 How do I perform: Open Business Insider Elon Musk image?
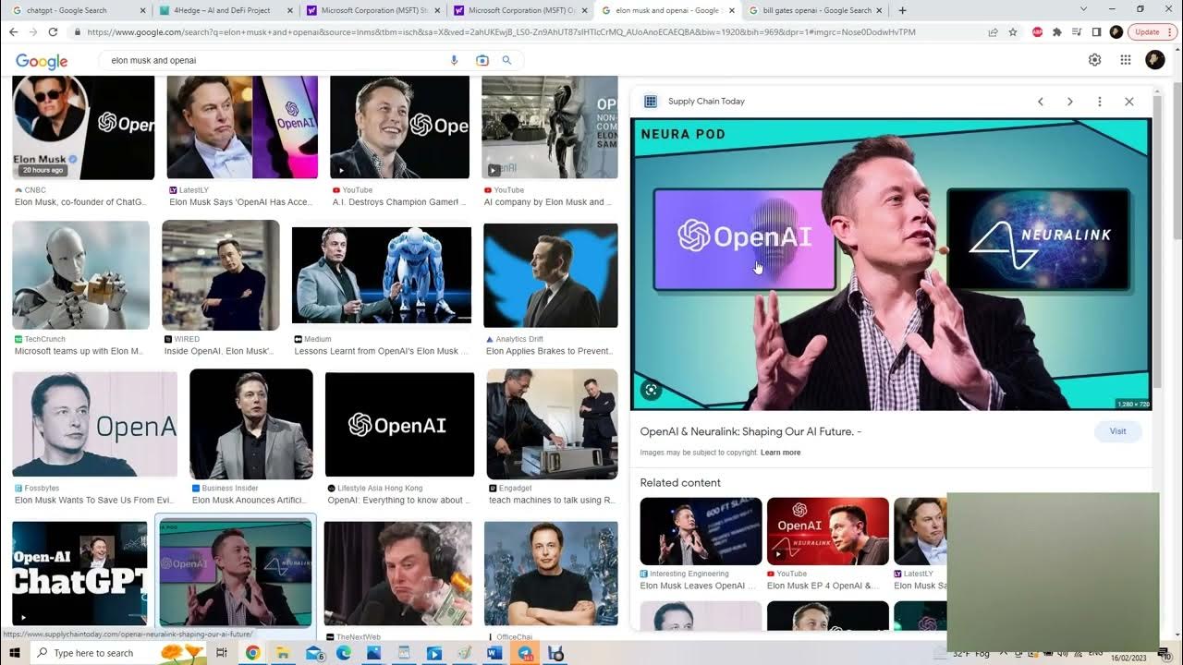coord(251,425)
